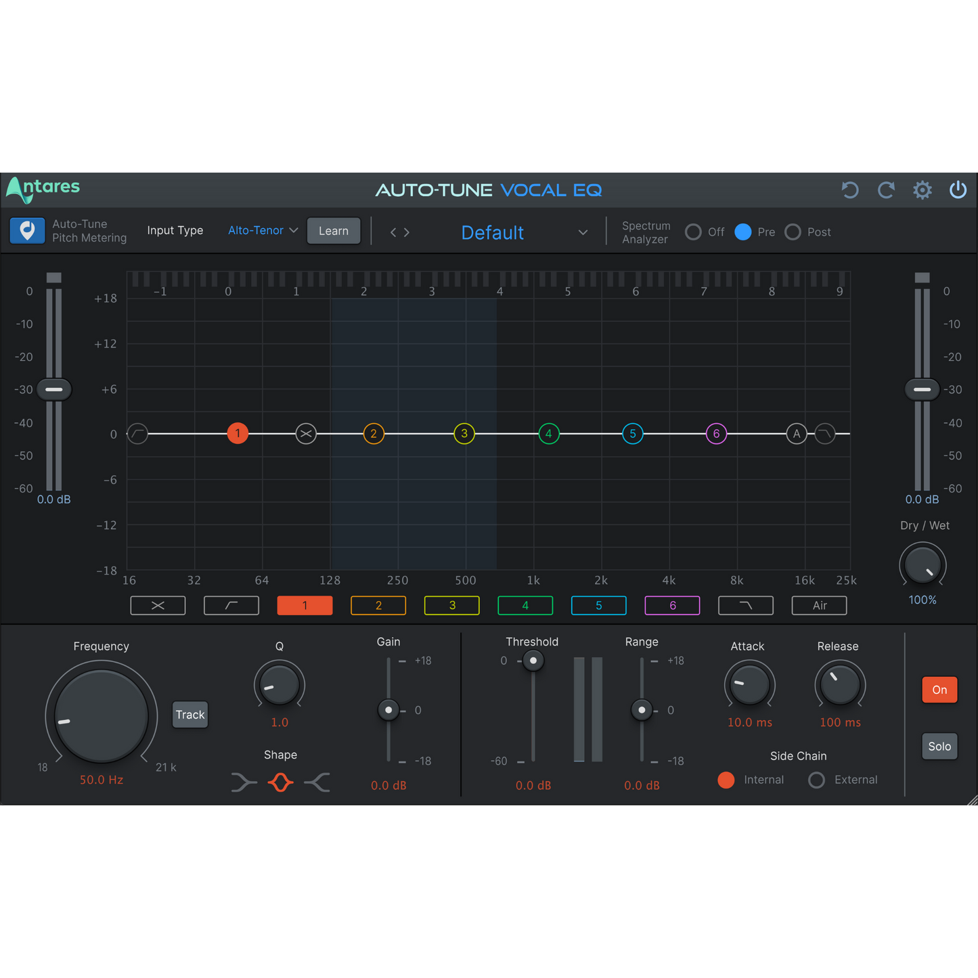The width and height of the screenshot is (978, 978).
Task: Click band 5 node on EQ graph
Action: point(632,434)
